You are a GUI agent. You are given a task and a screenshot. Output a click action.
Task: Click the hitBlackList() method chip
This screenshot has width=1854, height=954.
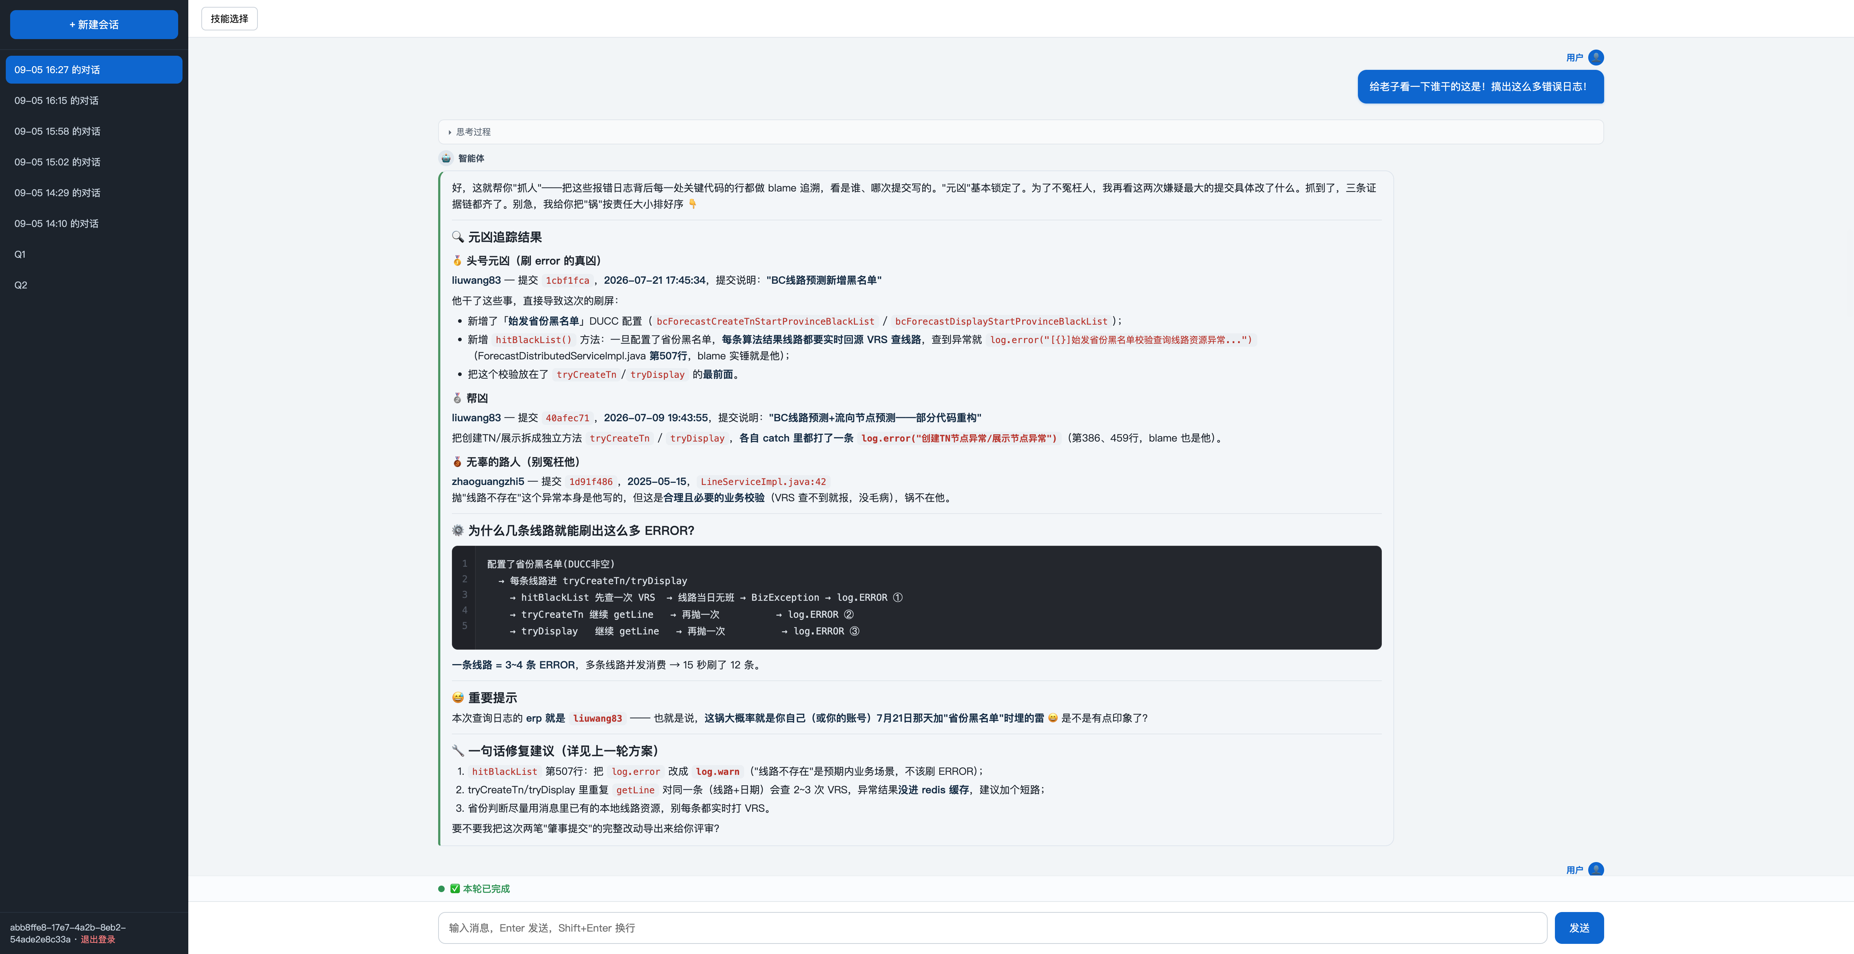[533, 340]
